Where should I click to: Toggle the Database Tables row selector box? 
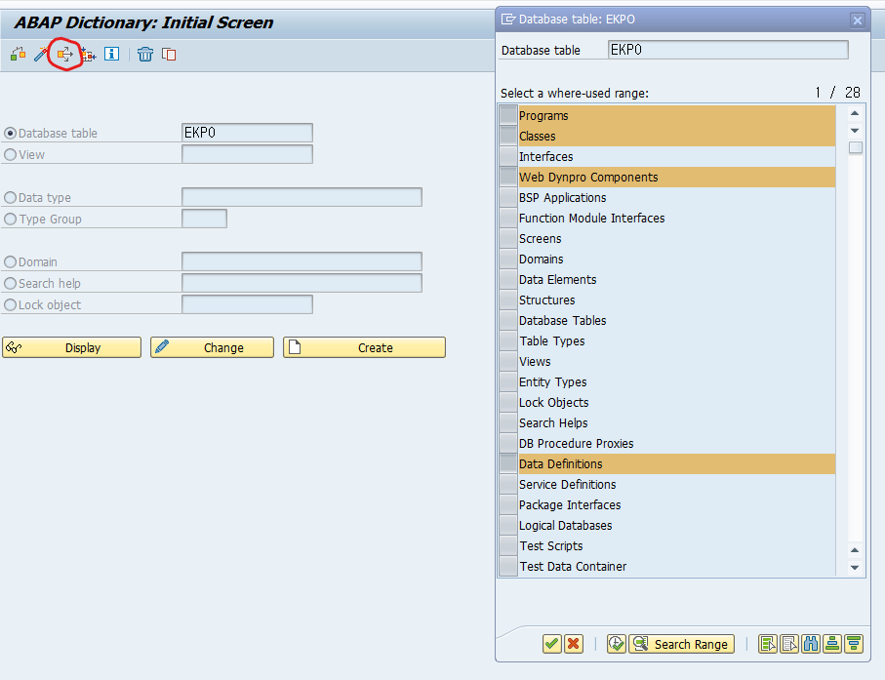pos(508,321)
